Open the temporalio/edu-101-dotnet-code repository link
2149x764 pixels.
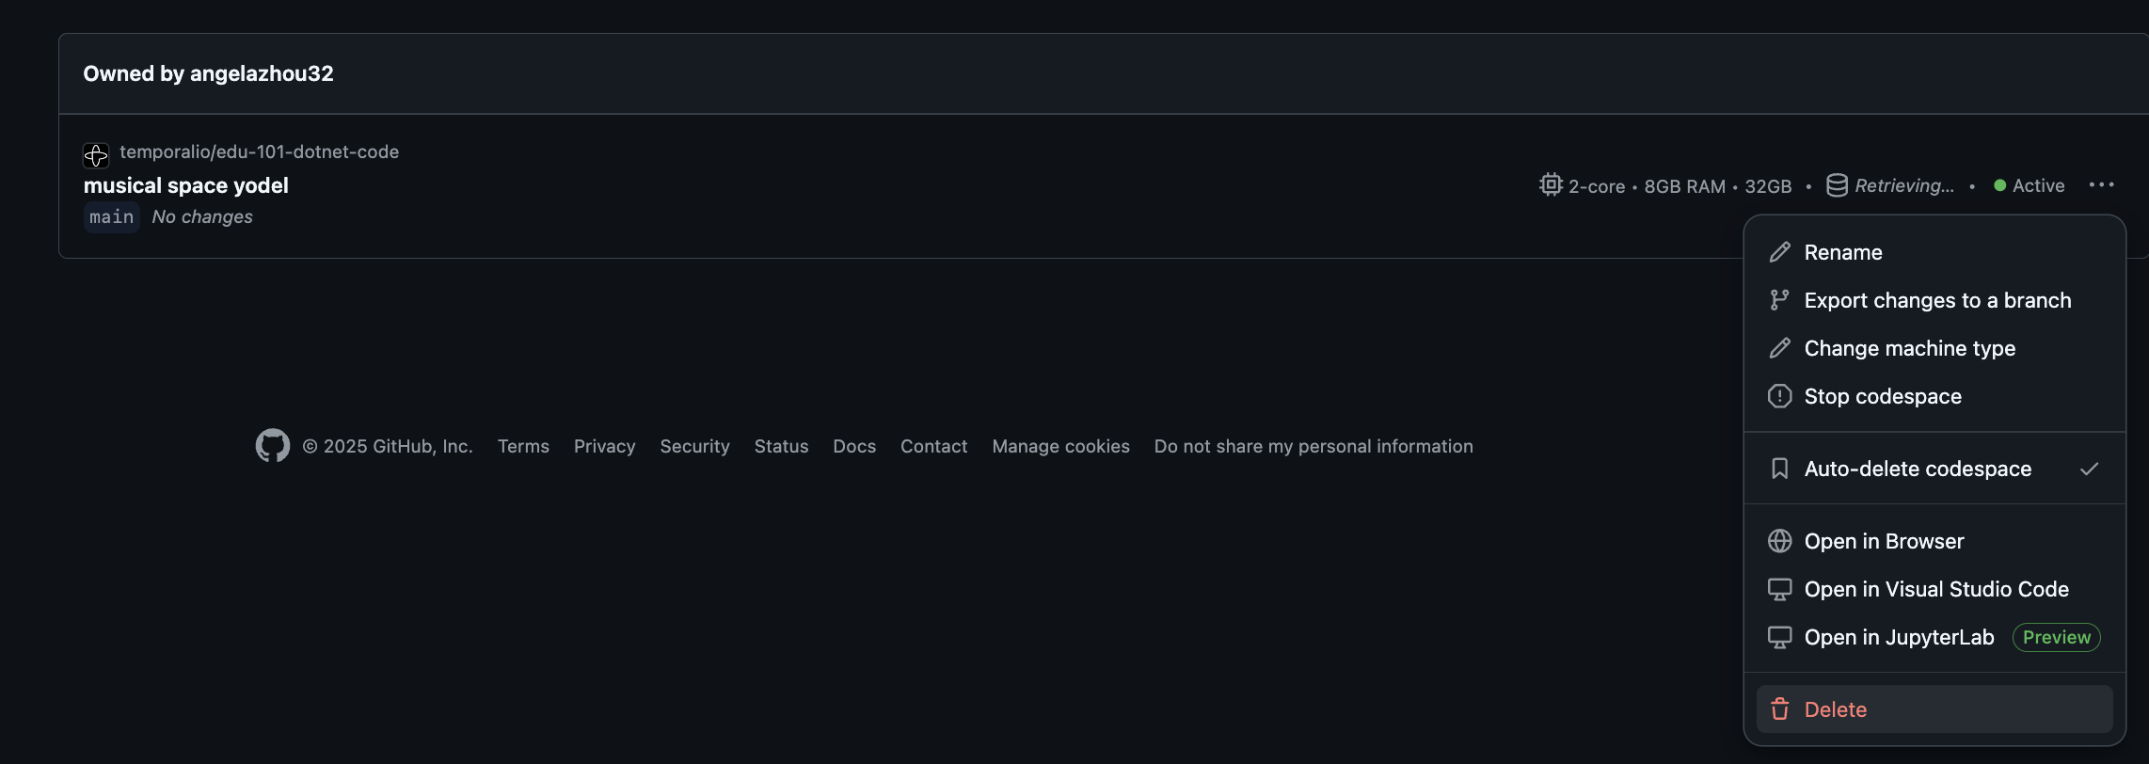click(x=259, y=151)
